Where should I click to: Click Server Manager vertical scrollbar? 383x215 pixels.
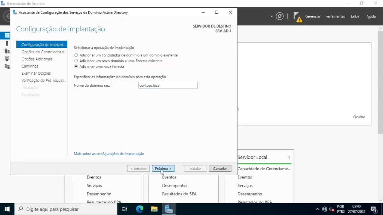380,82
